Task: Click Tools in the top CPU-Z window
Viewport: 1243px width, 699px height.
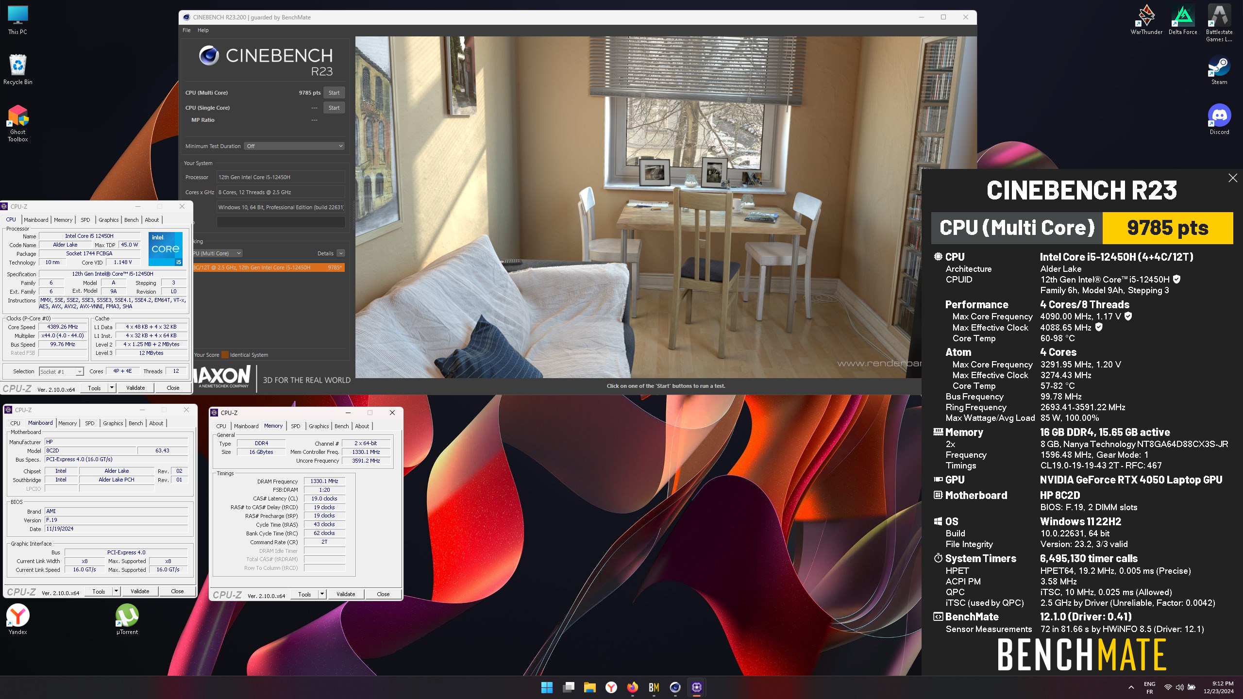Action: coord(95,388)
